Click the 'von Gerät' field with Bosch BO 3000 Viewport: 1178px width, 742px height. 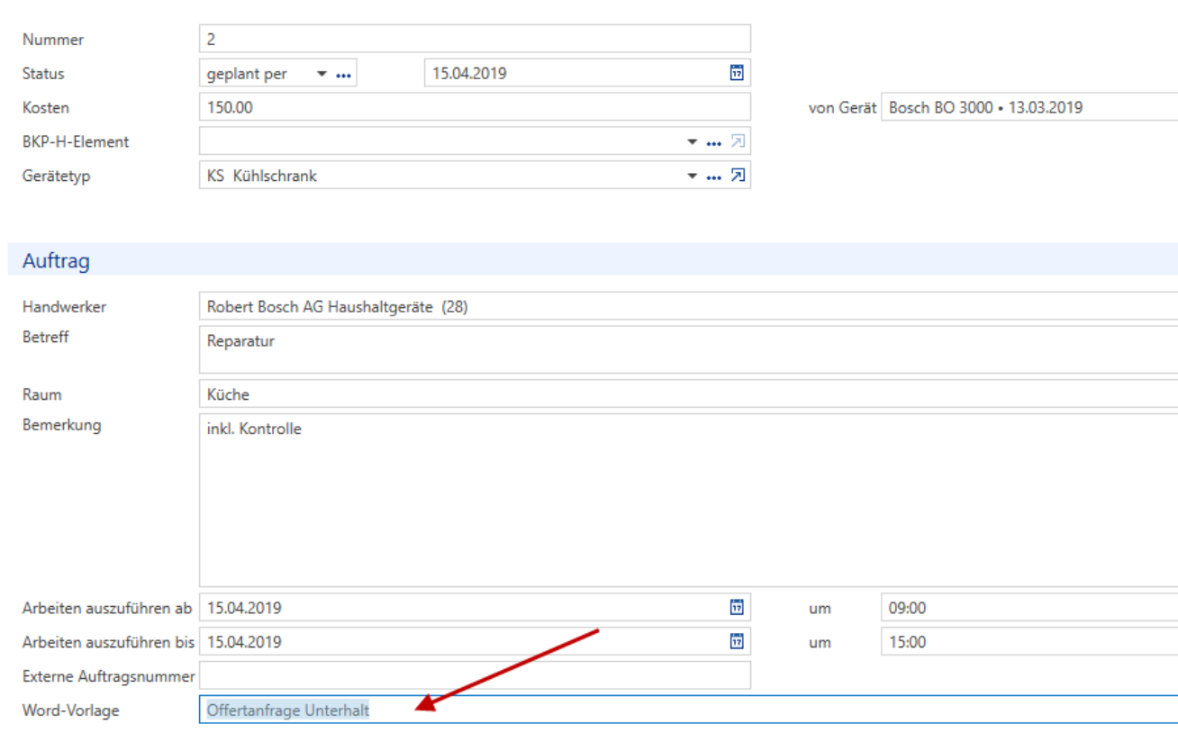point(1029,107)
